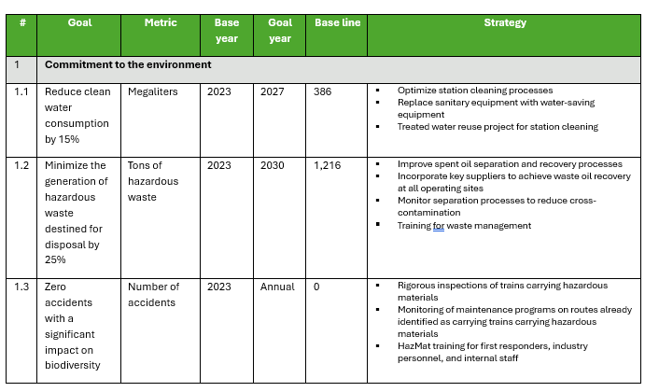Click the "Annual" goal year cell
Screen dimensions: 645x392
[x=277, y=287]
